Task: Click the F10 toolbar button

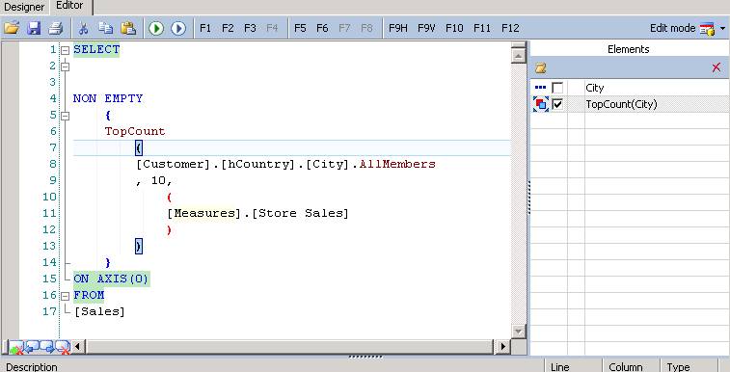Action: 454,28
